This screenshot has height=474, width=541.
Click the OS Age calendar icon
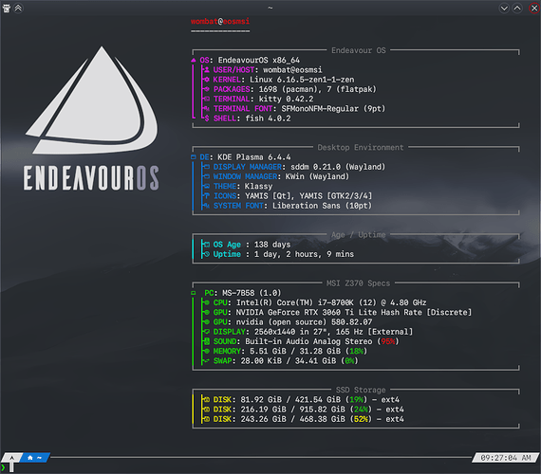tap(207, 245)
